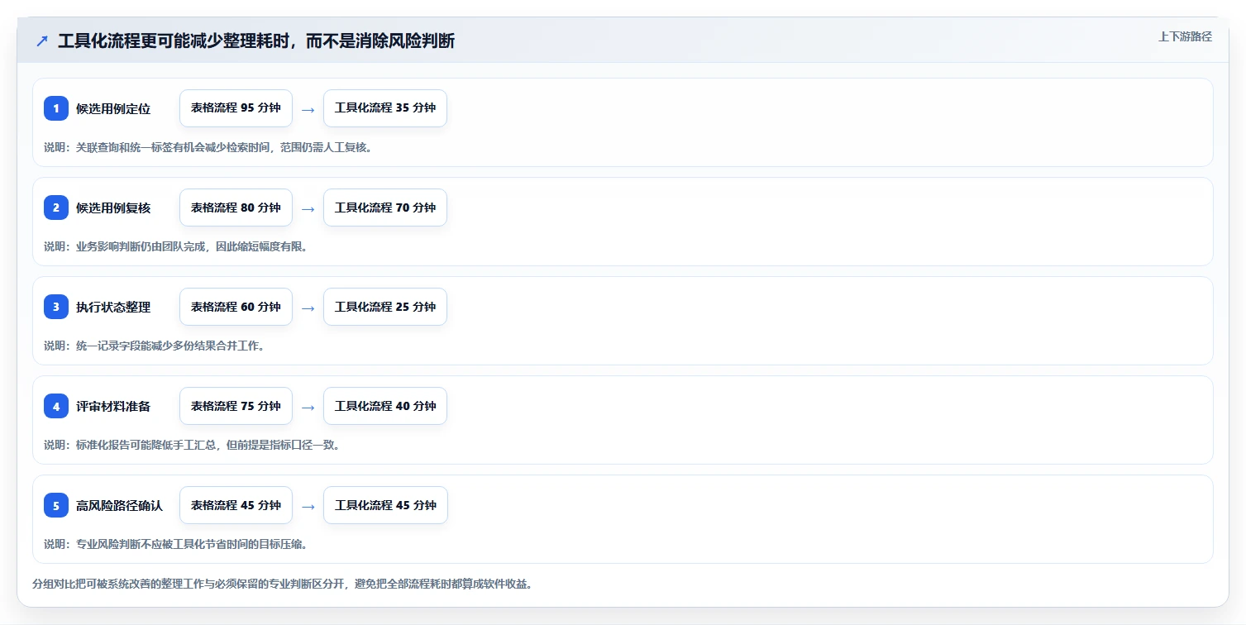Click the note starting 业务影响判断仍由团队完成
The height and width of the screenshot is (625, 1246).
click(x=176, y=246)
